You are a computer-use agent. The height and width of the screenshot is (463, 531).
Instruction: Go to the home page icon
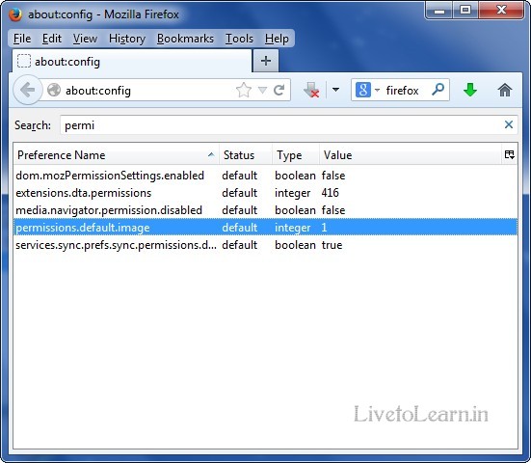(505, 90)
